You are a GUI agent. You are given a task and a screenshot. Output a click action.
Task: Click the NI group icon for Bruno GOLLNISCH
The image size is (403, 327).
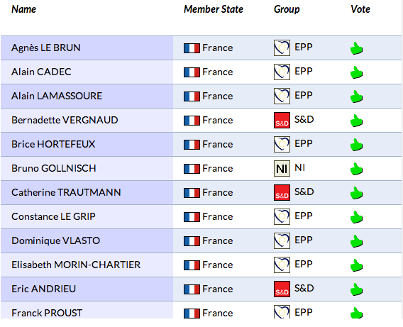tap(282, 169)
